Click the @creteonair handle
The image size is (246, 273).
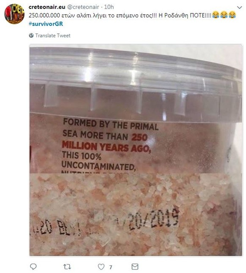coord(83,7)
